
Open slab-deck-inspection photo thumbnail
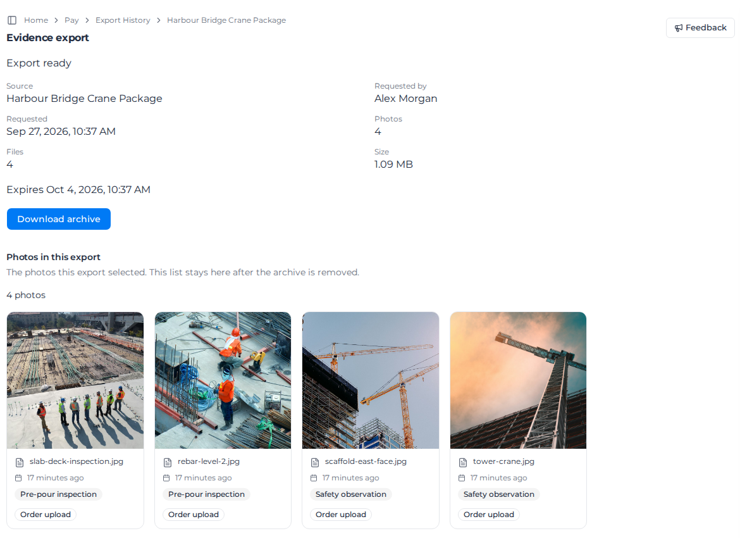click(75, 380)
